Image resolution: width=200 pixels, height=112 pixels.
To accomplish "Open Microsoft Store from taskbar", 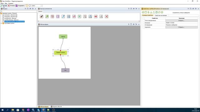I will [18, 110].
